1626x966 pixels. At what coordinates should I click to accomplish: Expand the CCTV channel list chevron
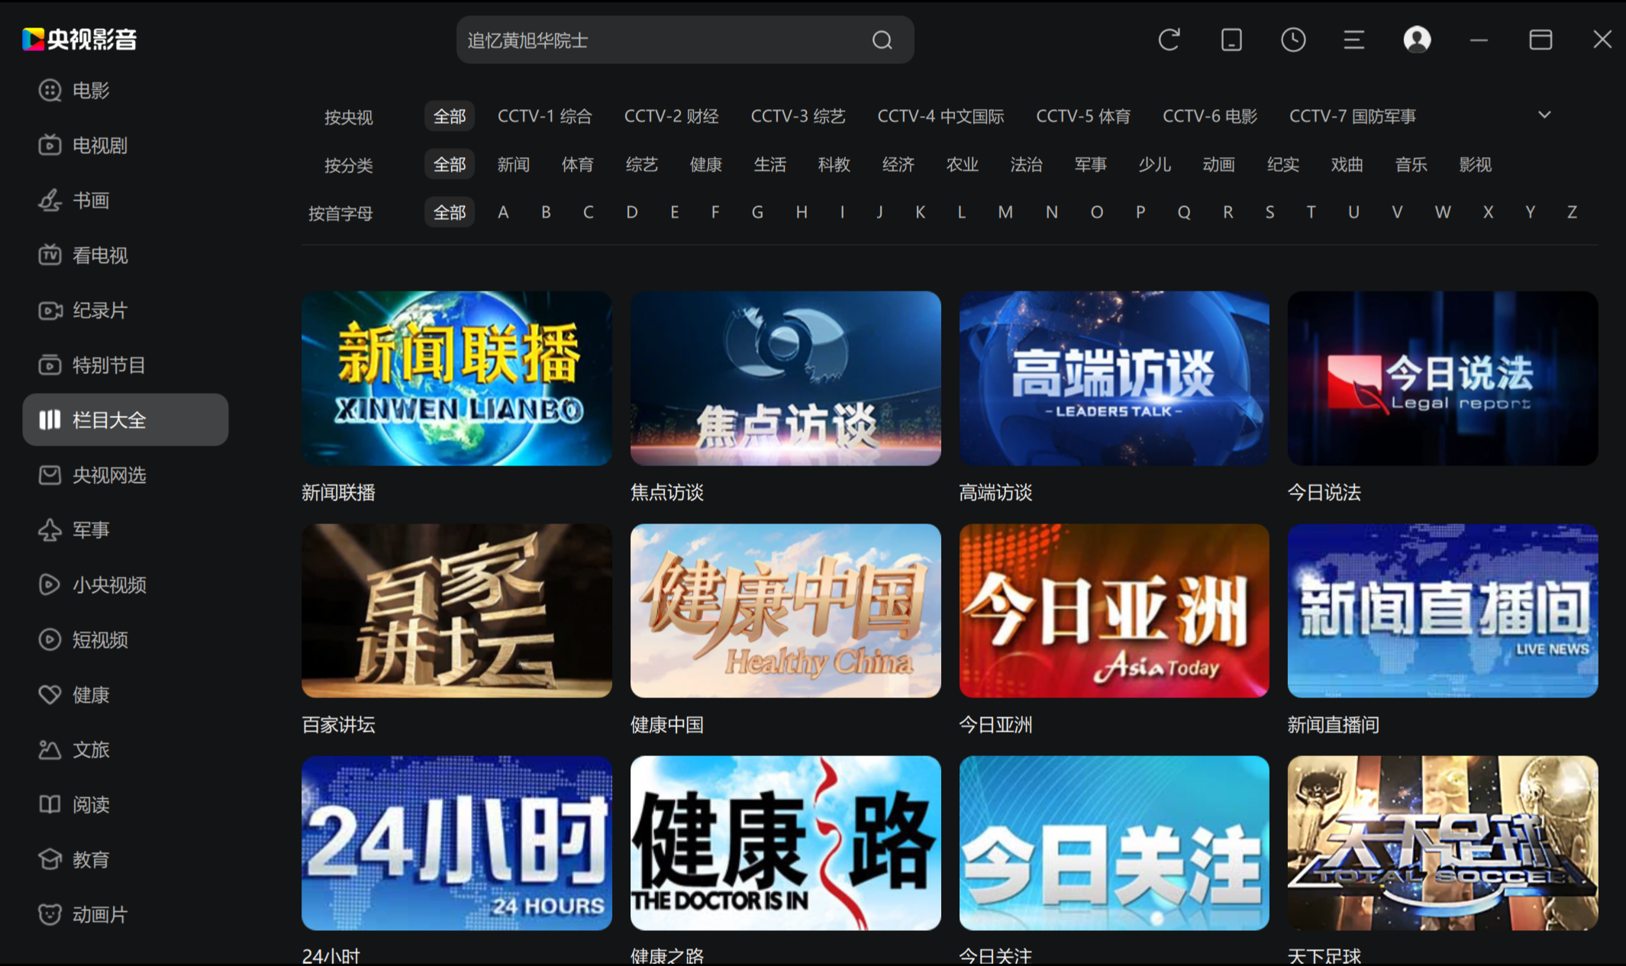pos(1544,115)
